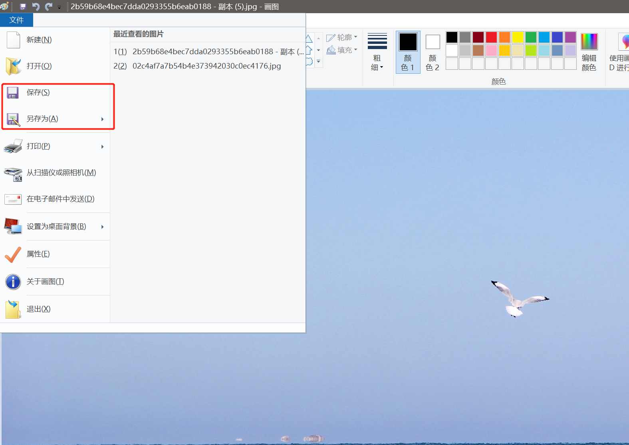Choose 保存(S) from the file menu
The width and height of the screenshot is (629, 445).
38,93
